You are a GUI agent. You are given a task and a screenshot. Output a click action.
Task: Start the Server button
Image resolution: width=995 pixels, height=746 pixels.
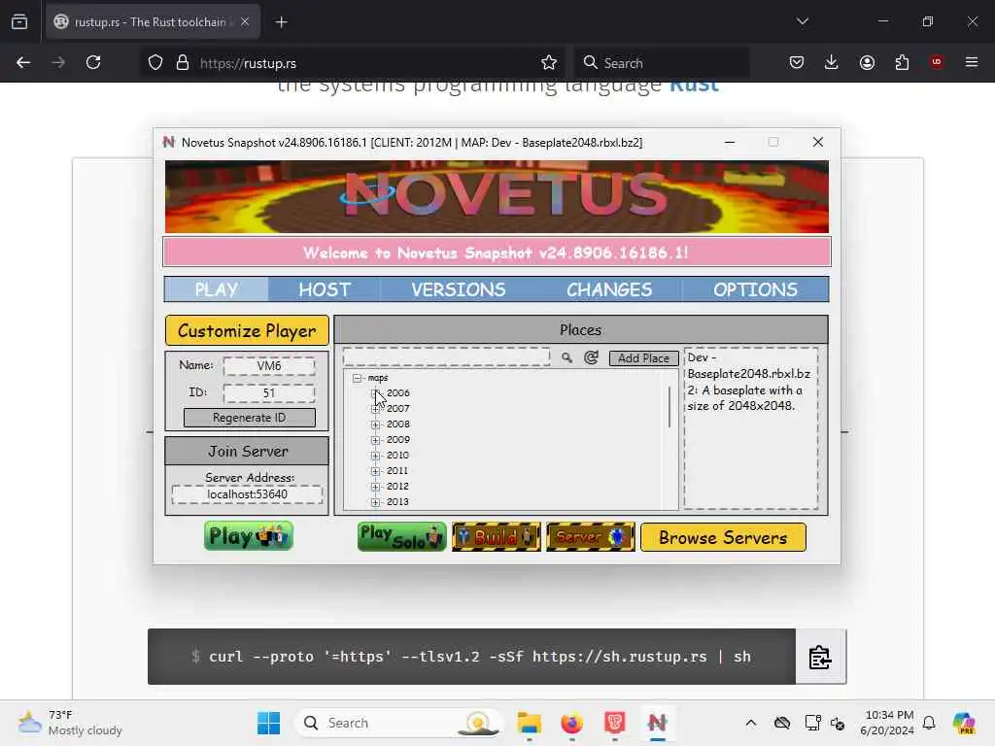coord(590,536)
